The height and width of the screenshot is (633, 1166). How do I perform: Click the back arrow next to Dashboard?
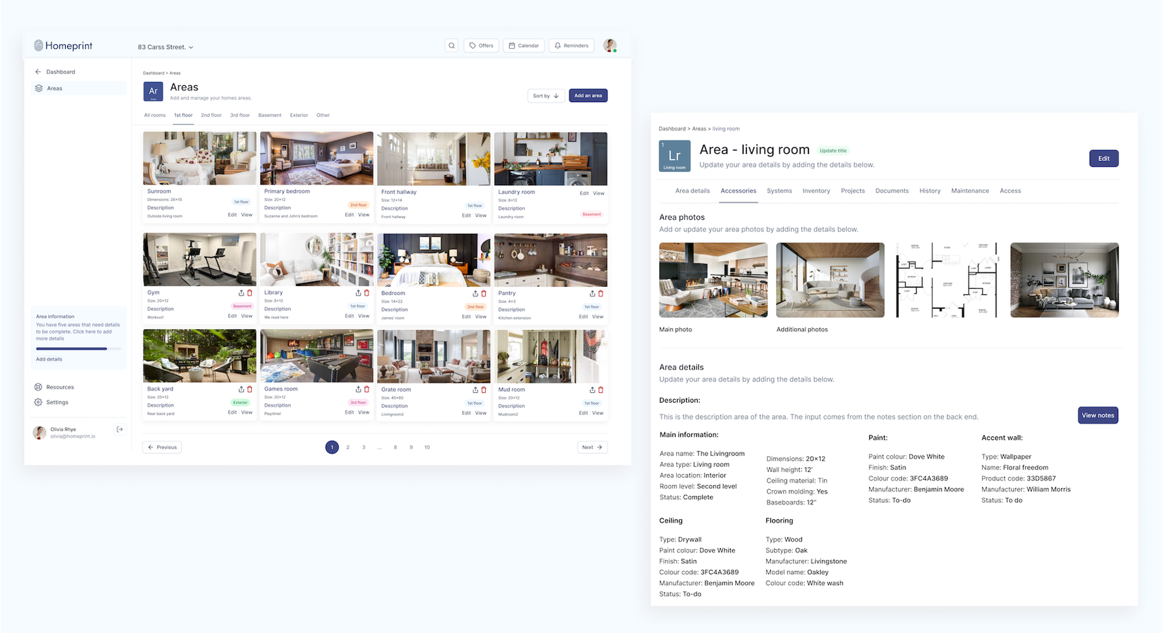pyautogui.click(x=38, y=72)
